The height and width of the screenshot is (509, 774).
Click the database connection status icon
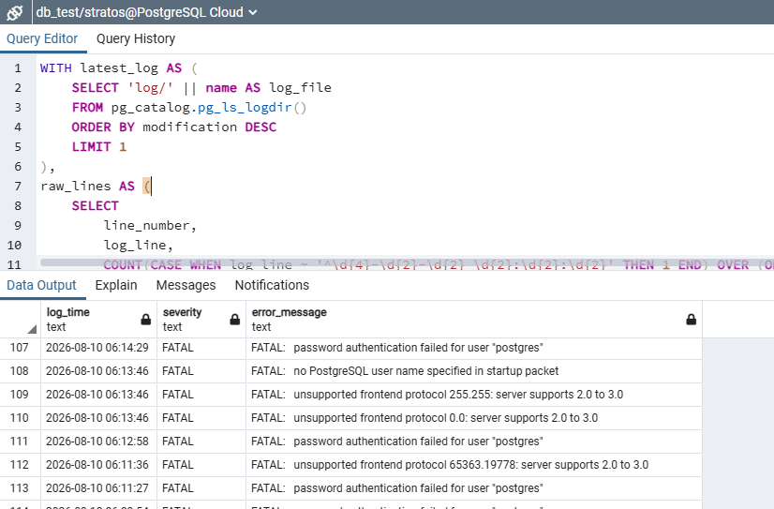tap(15, 12)
